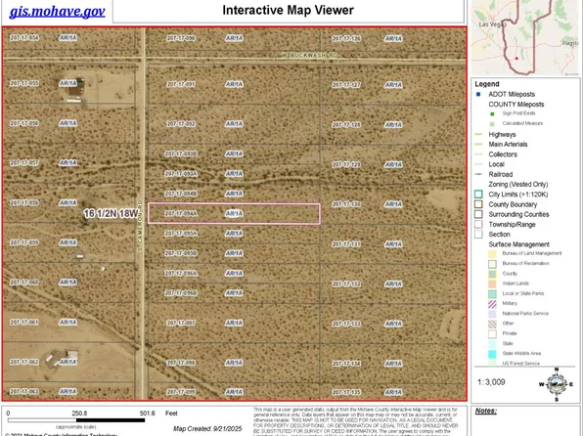Image resolution: width=583 pixels, height=436 pixels.
Task: Select the County surface management swatch
Action: click(492, 274)
